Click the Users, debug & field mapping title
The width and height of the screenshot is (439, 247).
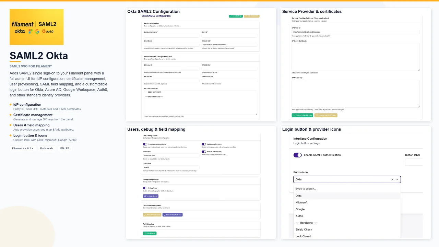[156, 129]
